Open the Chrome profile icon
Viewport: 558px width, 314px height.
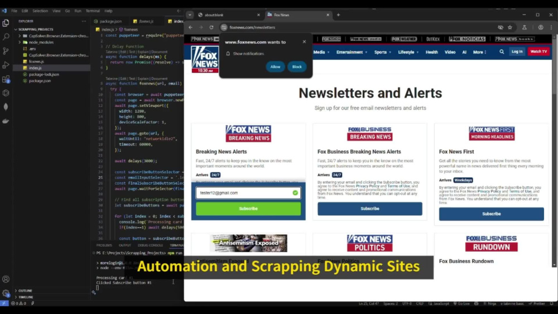[541, 27]
